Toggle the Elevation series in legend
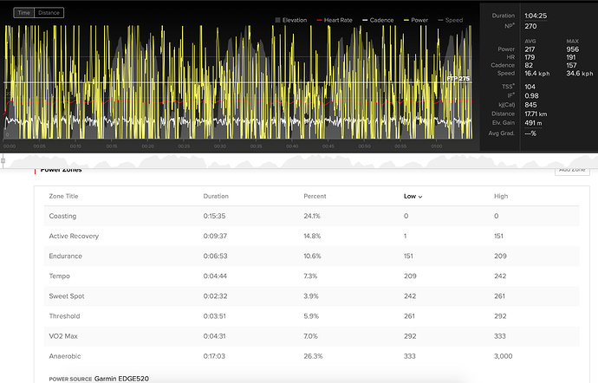Image resolution: width=598 pixels, height=383 pixels. point(291,20)
